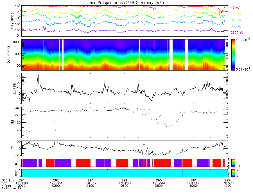Click the '1000' time tick below the plots

193,186
